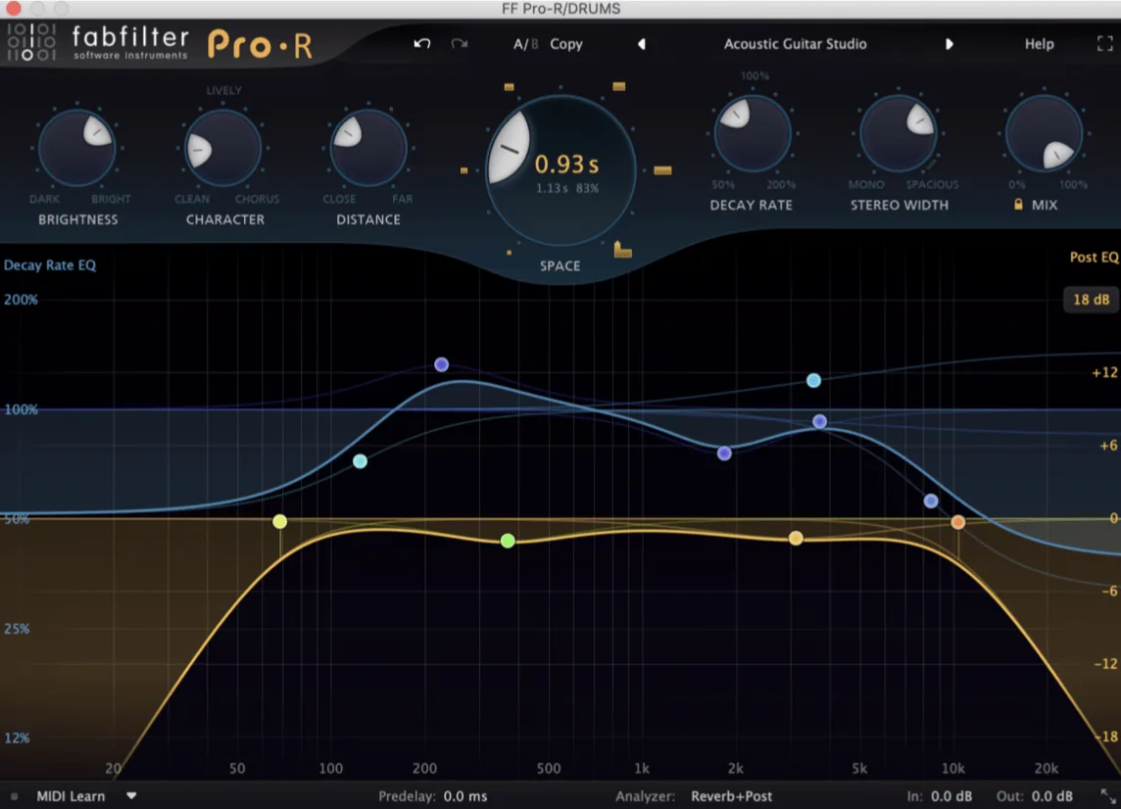This screenshot has width=1121, height=809.
Task: Select the orange post EQ node near 3 kHz
Action: [x=796, y=538]
